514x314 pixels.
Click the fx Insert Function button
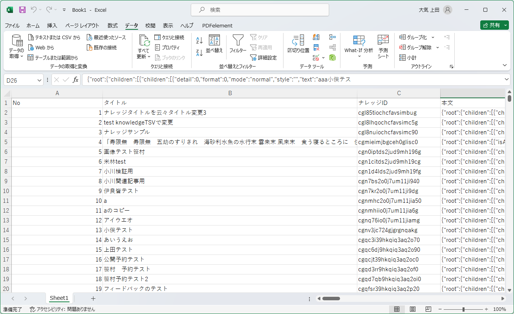76,80
